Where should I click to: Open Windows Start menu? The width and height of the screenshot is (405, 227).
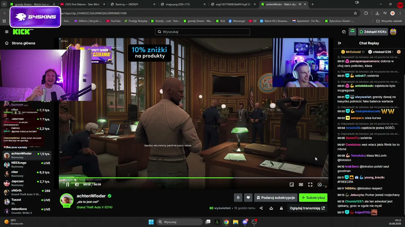click(151, 222)
